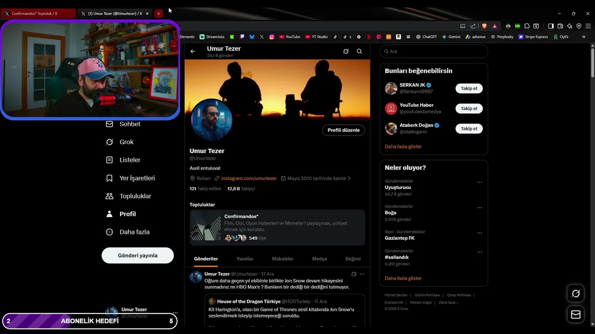Switch to Confirmandos* Topluluk browser tab
The width and height of the screenshot is (595, 334).
[x=38, y=14]
